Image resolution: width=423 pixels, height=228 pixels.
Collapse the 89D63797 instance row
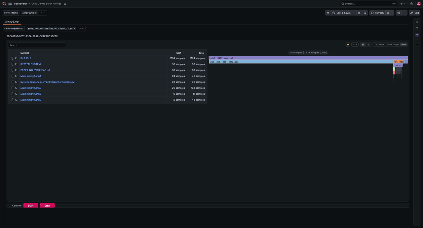tap(4, 36)
